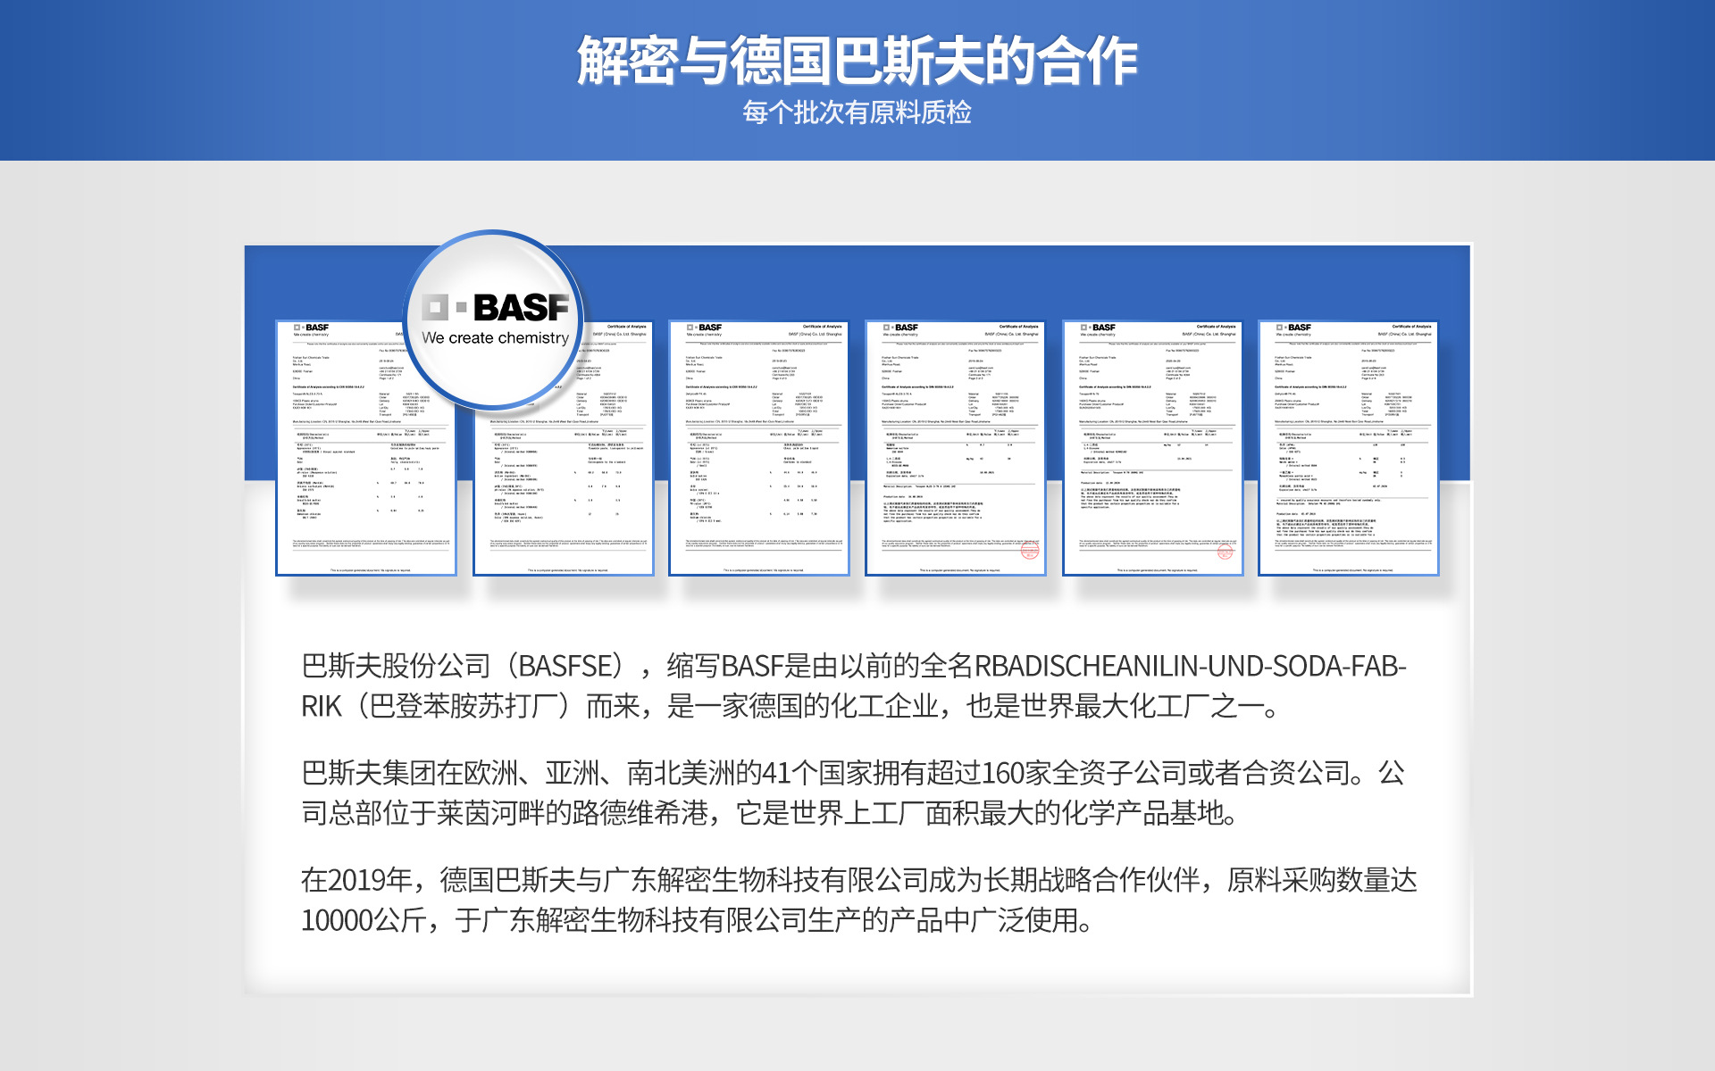
Task: Click the 'We create chemistry' tagline in badge
Action: pos(495,338)
